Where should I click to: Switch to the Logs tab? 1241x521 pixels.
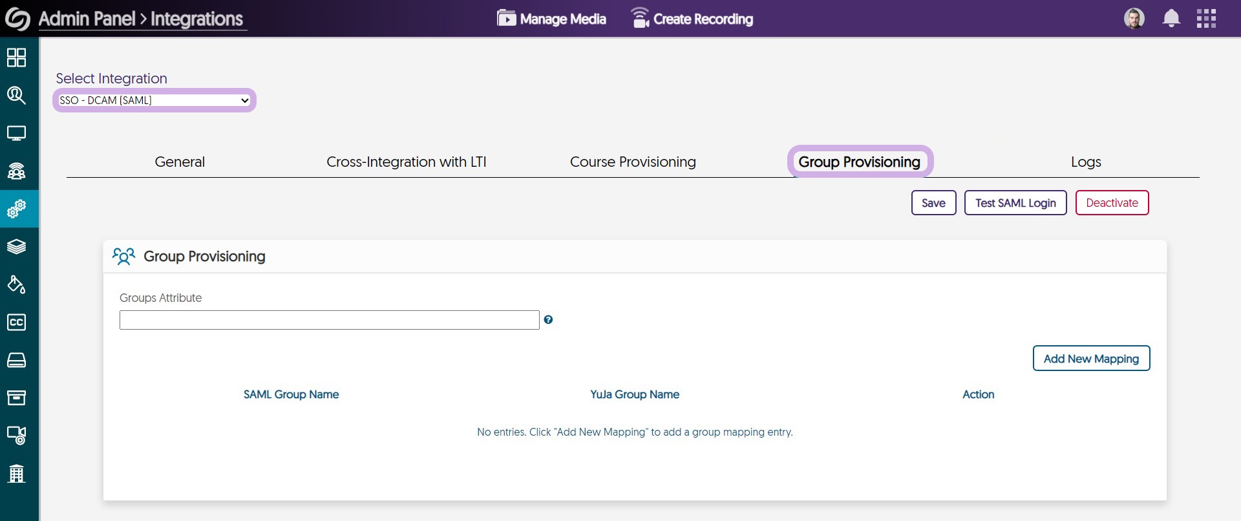1086,162
